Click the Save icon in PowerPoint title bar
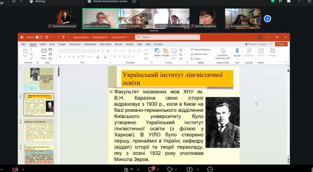 click(x=47, y=37)
